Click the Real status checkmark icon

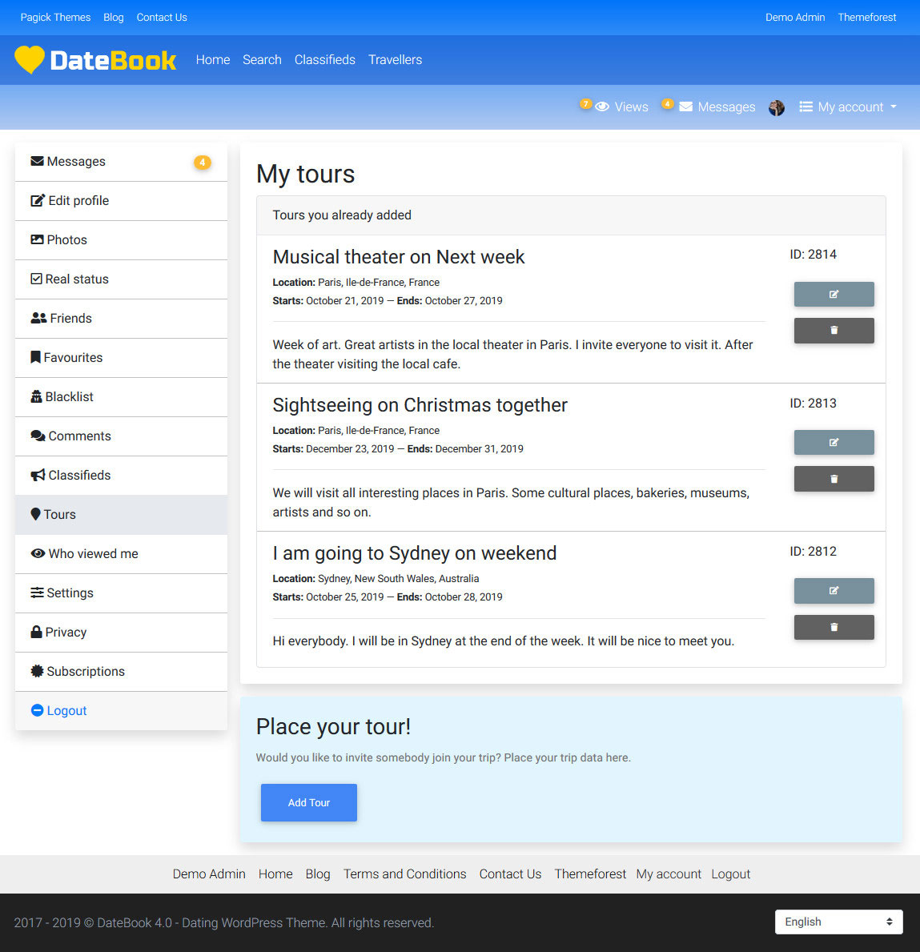[x=37, y=279]
